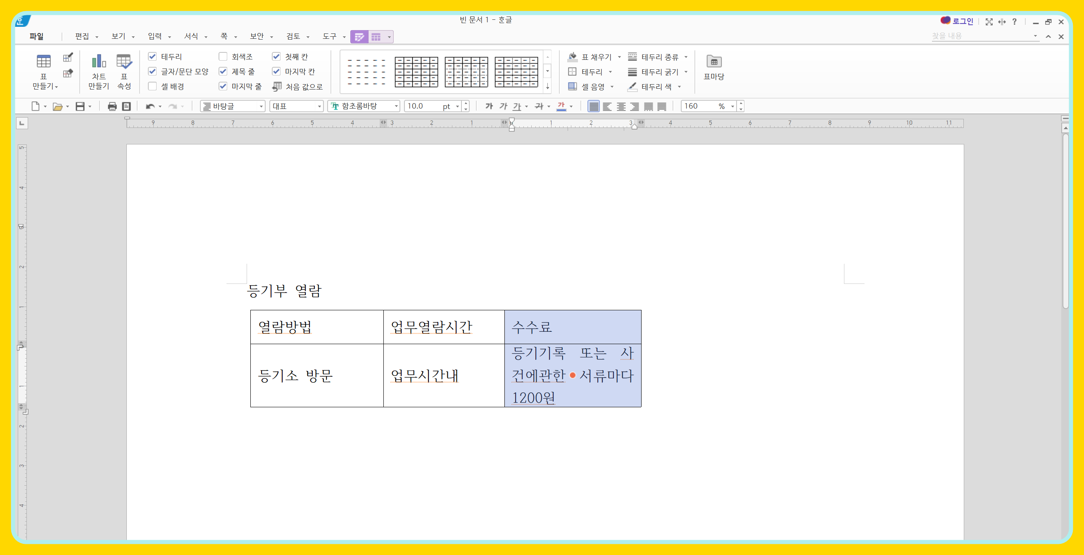The width and height of the screenshot is (1084, 555).
Task: Uncheck the 제목 줄 checkbox
Action: tap(223, 71)
